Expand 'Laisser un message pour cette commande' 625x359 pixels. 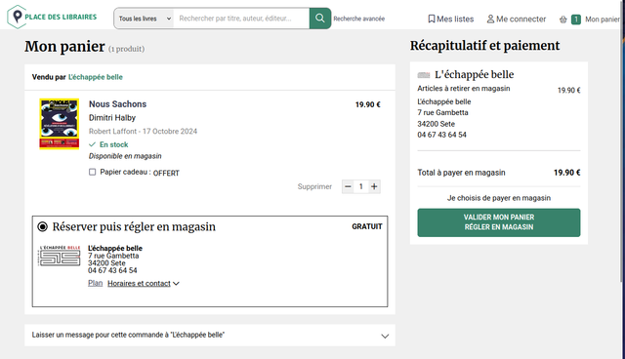point(210,336)
